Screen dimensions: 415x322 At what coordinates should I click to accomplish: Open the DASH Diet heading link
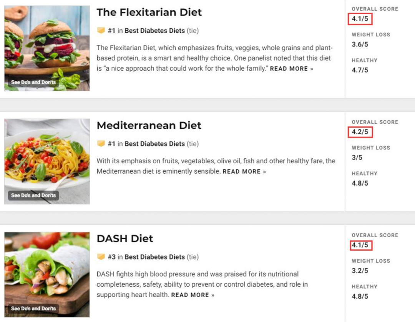click(124, 238)
